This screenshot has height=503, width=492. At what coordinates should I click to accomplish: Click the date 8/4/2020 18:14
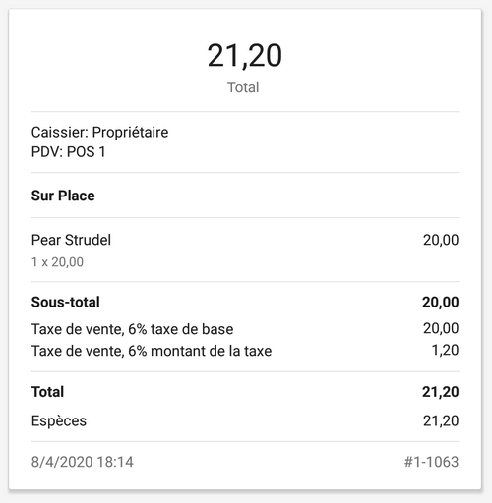[83, 462]
